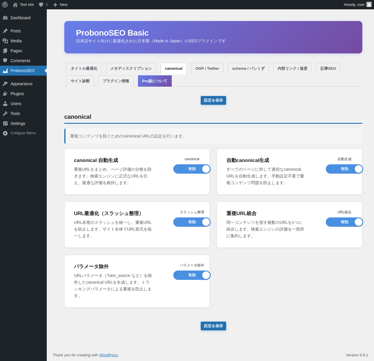Click the plus icon next to New

click(55, 5)
